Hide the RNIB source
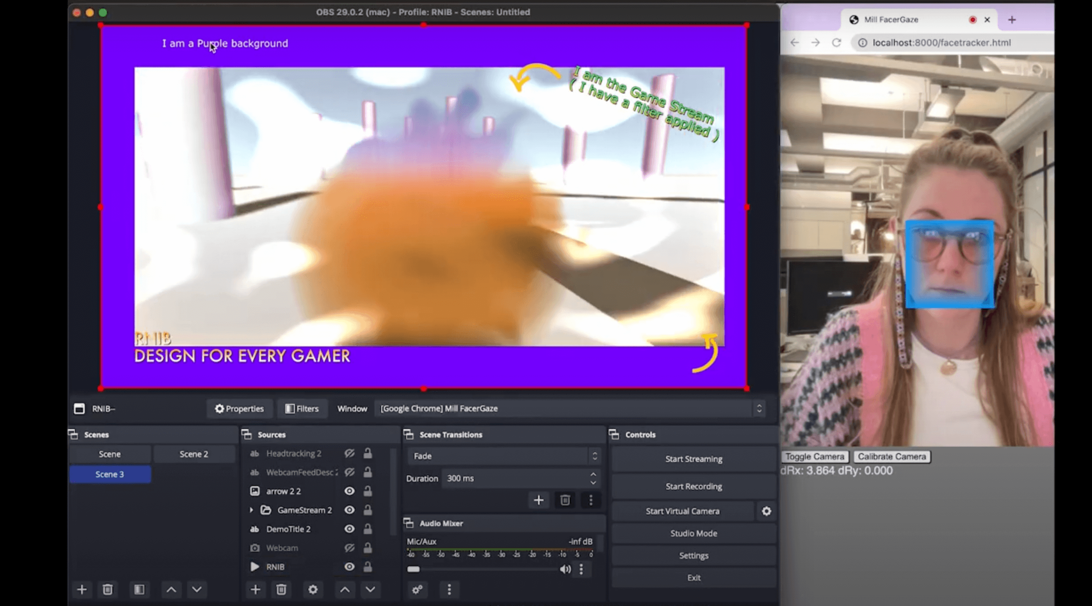 coord(349,566)
